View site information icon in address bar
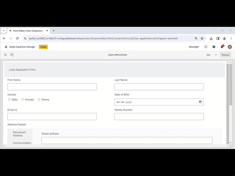This screenshot has width=235, height=176. (x=25, y=39)
